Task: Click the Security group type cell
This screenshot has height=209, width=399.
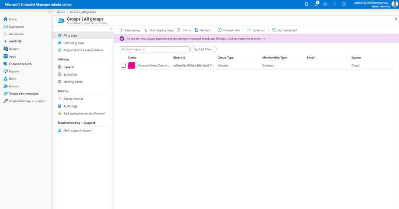Action: tap(223, 66)
